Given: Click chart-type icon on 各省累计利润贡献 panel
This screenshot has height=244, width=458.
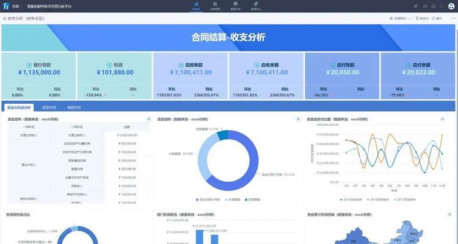Looking at the screenshot, I should (x=449, y=214).
